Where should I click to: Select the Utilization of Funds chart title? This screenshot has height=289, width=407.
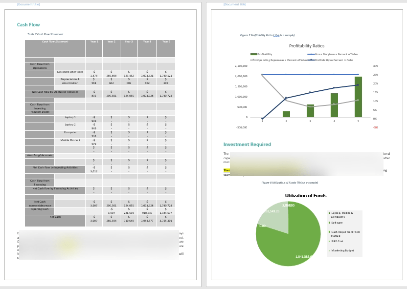pos(307,195)
